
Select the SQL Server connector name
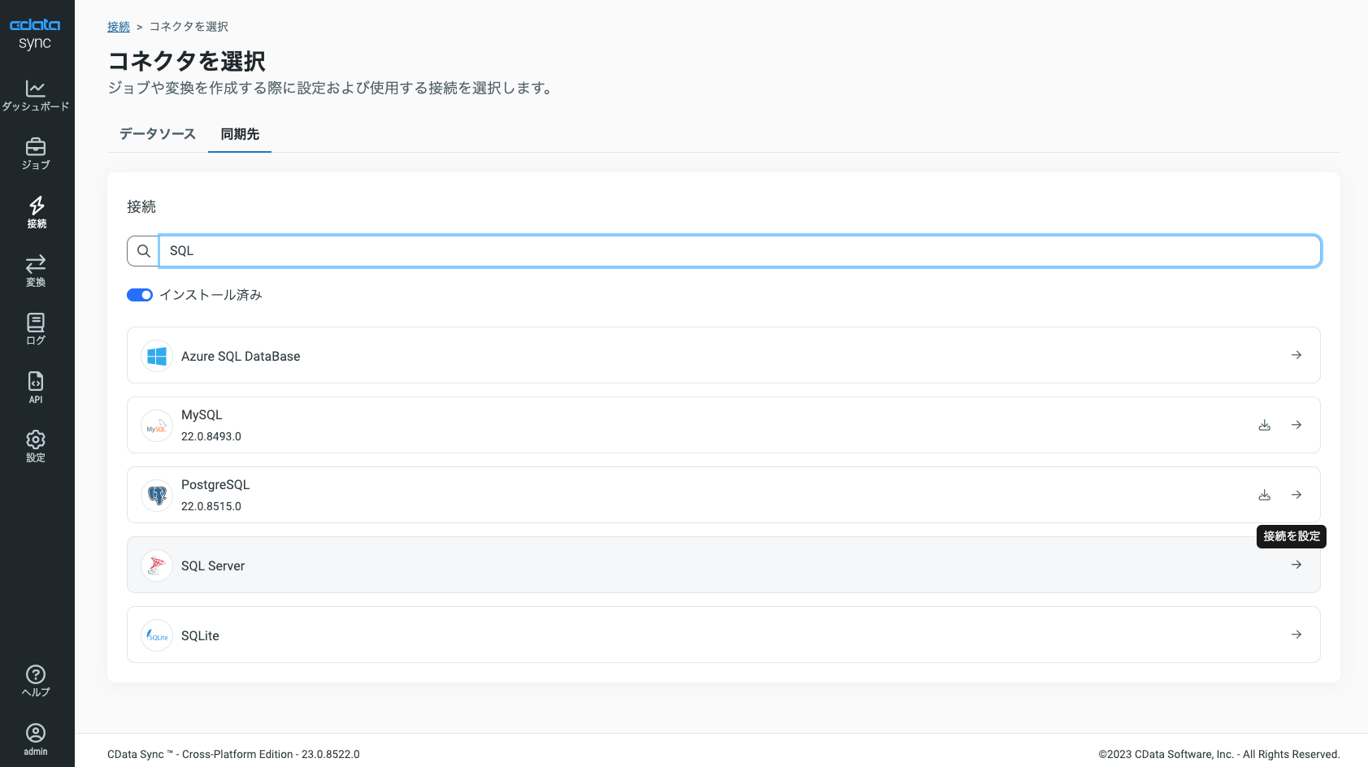click(x=213, y=565)
